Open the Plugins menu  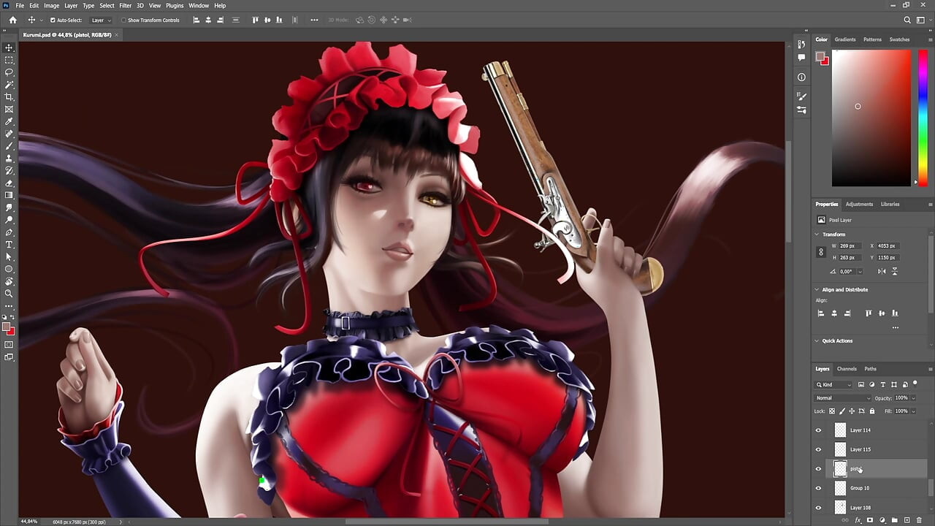point(175,5)
